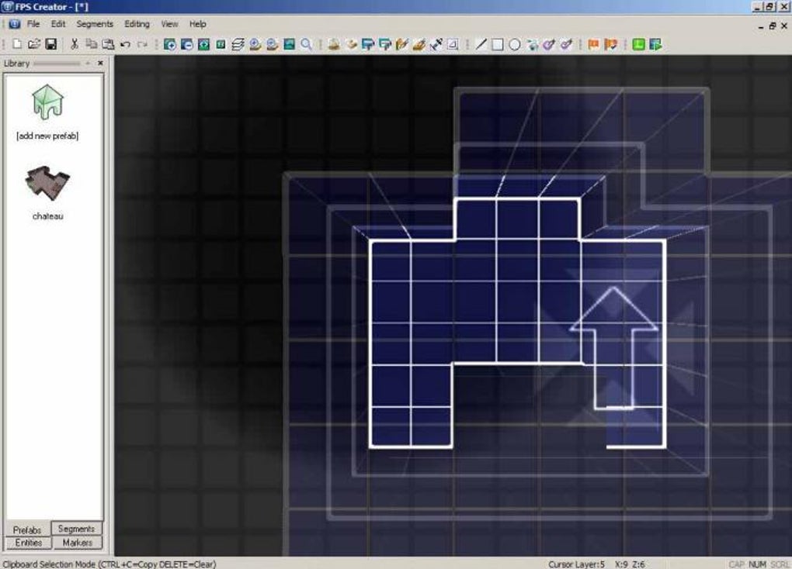Viewport: 792px width, 569px height.
Task: Cut selection with the scissors icon
Action: [75, 44]
